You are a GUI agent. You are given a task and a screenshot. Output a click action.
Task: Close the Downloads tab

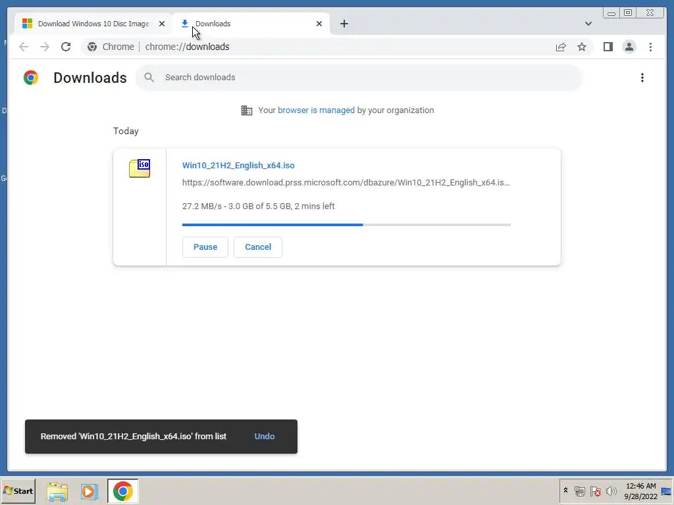pyautogui.click(x=319, y=24)
